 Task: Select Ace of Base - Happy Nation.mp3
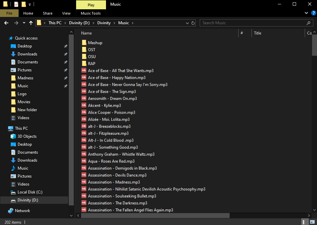click(x=117, y=78)
